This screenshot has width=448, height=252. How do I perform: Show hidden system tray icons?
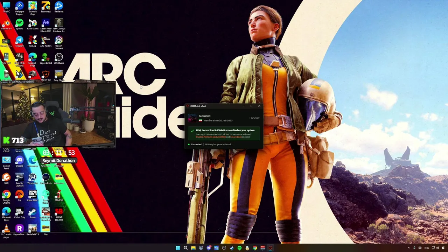(408, 248)
